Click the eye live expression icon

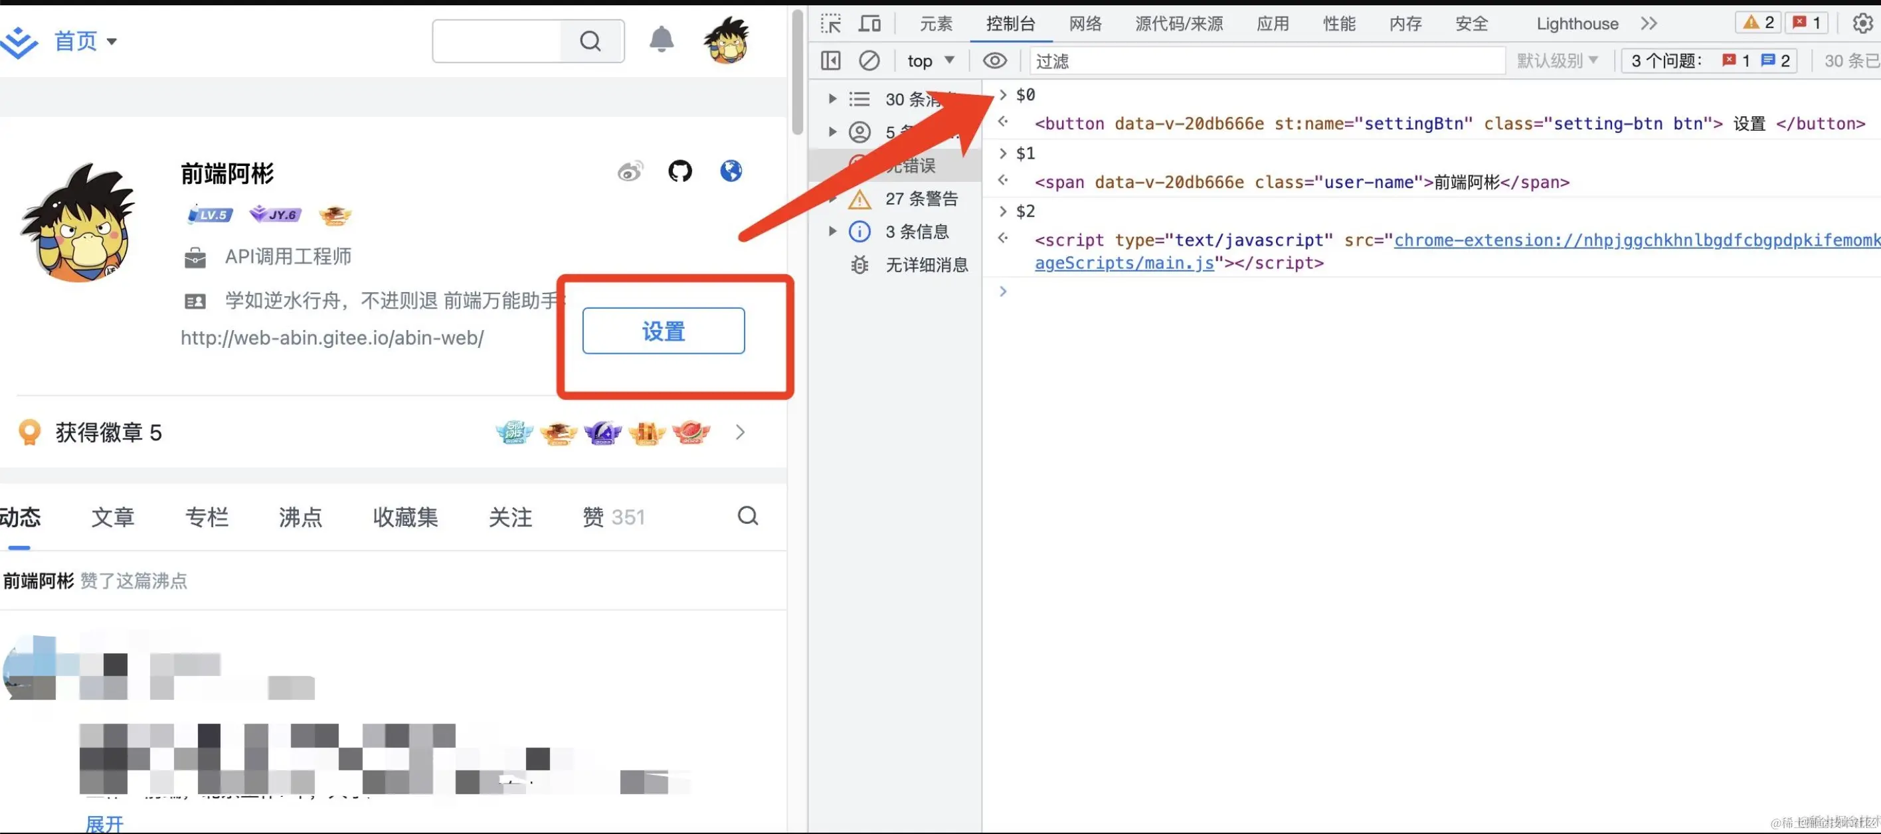tap(994, 60)
